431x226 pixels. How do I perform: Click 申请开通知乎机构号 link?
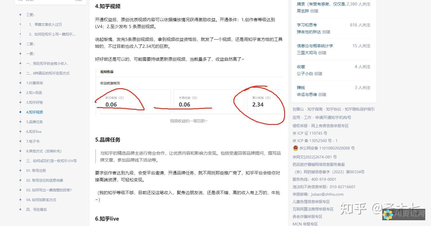333,117
